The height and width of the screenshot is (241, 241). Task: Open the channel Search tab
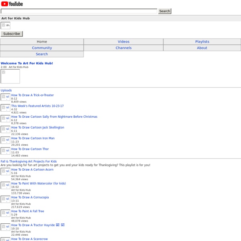[42, 54]
